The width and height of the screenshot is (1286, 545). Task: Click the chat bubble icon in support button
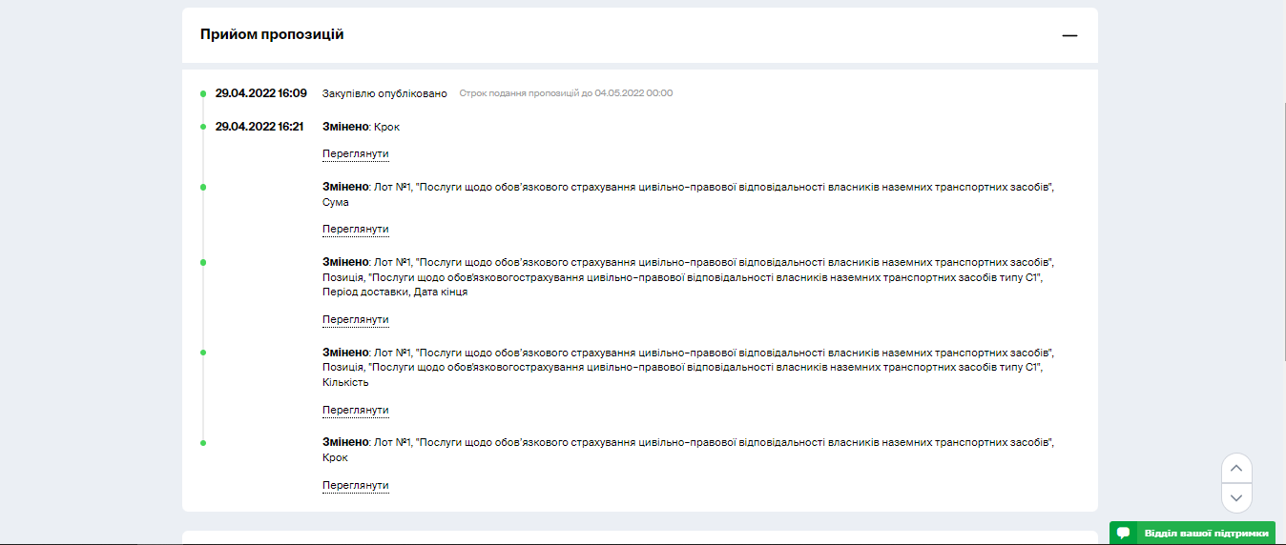coord(1124,533)
